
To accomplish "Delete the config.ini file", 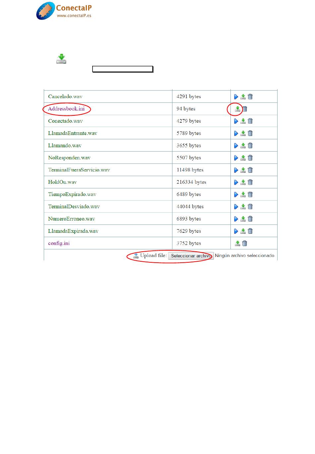I will click(245, 243).
